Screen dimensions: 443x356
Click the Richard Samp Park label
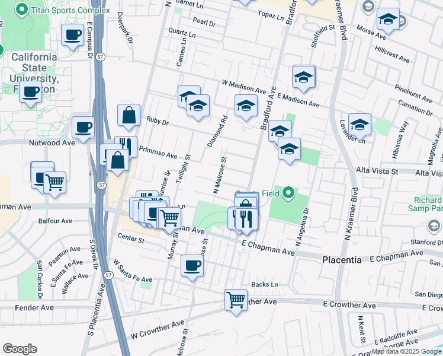(x=425, y=204)
